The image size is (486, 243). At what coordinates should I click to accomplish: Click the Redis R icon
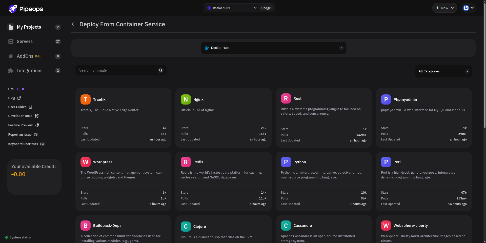tap(186, 162)
